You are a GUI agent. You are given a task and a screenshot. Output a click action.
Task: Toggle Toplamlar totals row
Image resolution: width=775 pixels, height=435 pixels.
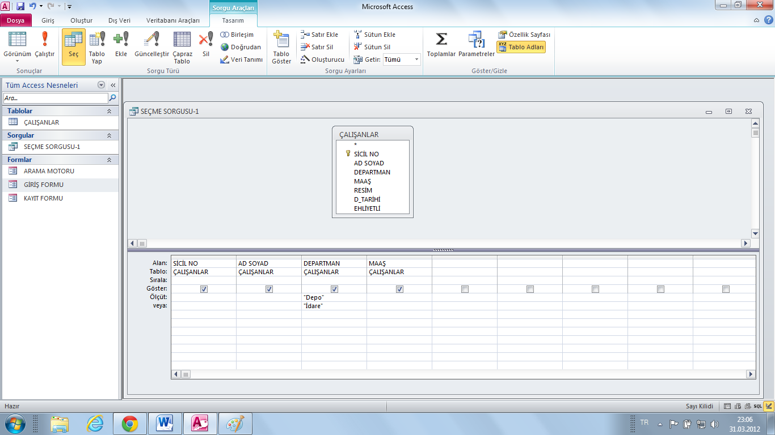(441, 45)
